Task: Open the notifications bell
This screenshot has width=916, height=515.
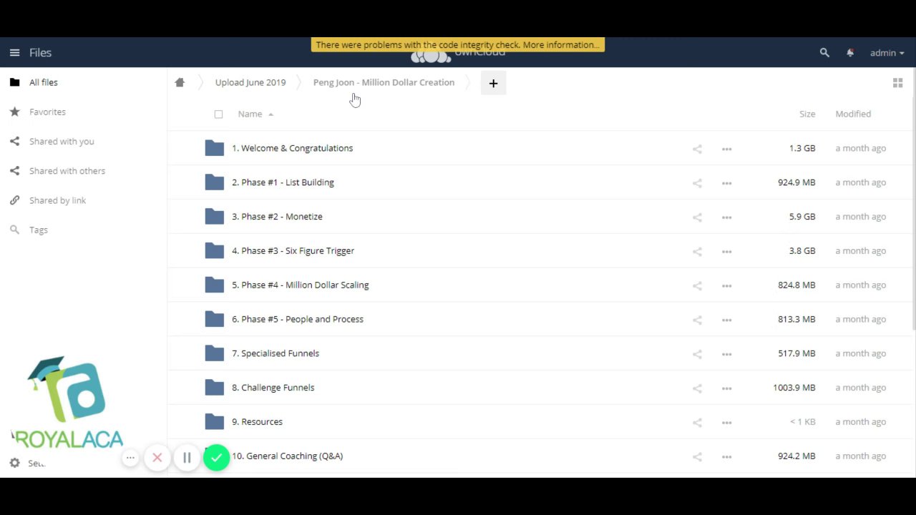Action: [x=850, y=52]
